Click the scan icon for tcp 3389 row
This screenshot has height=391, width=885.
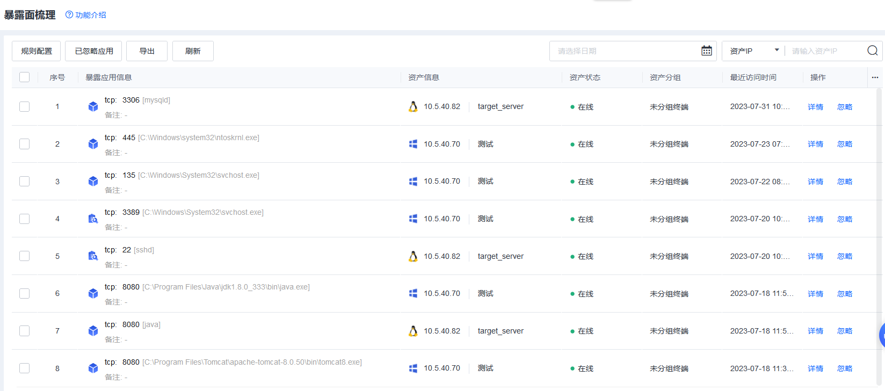click(93, 219)
